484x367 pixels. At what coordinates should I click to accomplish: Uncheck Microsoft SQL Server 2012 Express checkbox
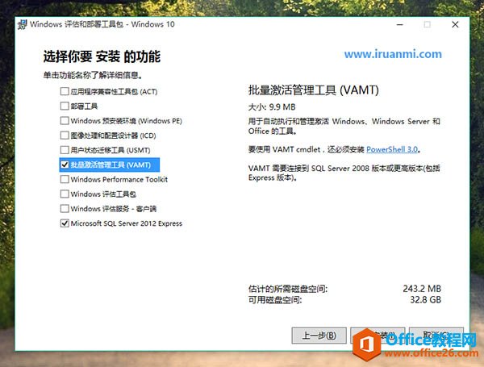click(x=65, y=223)
